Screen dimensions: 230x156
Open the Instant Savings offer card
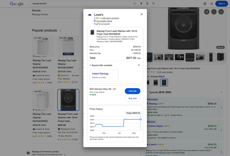(104, 75)
